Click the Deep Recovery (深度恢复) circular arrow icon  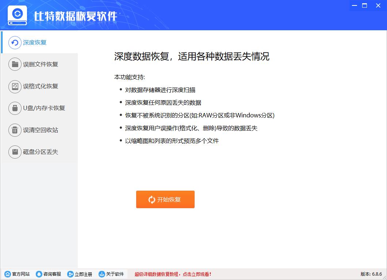click(x=15, y=43)
